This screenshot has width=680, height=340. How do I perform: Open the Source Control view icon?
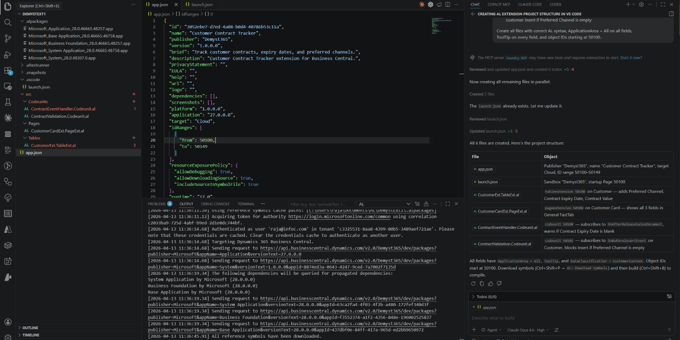tap(8, 39)
